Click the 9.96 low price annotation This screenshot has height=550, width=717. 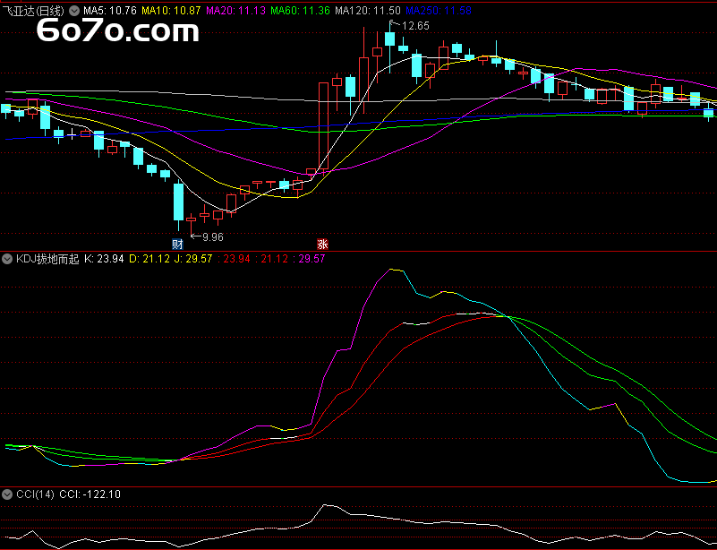pos(213,237)
